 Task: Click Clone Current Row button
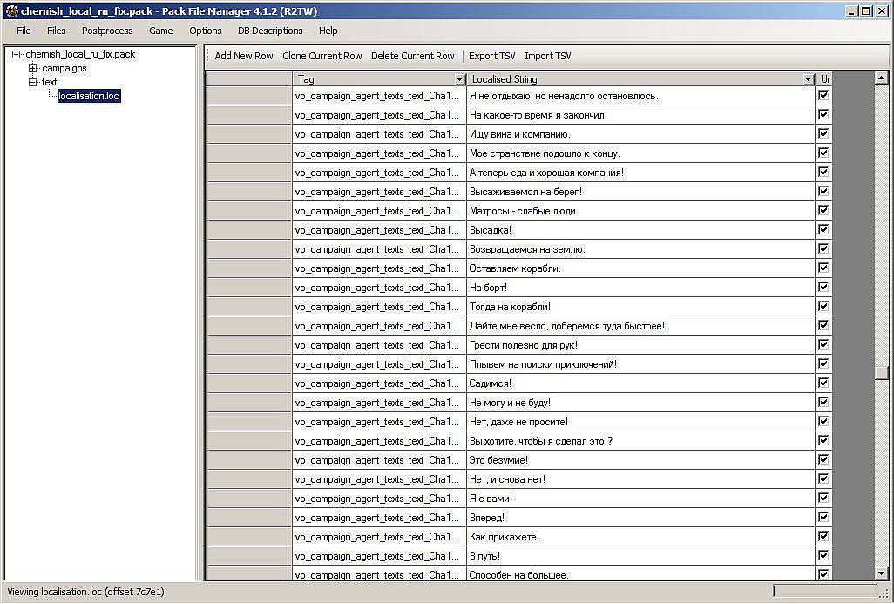click(x=322, y=56)
